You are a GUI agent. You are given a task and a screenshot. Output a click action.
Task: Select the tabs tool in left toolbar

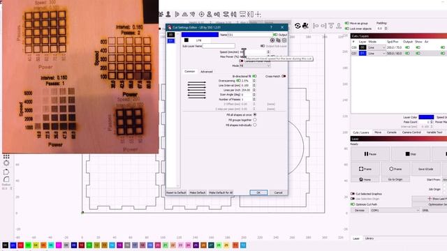[6, 172]
